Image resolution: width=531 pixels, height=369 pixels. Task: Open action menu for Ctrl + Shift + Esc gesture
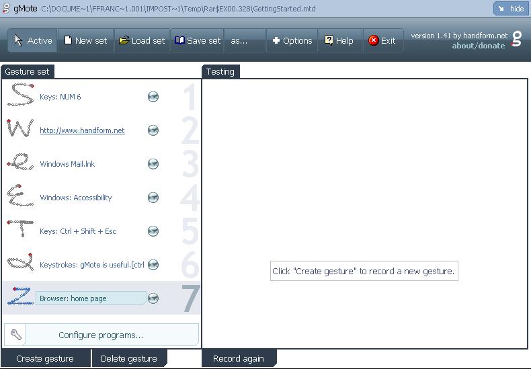coord(153,231)
